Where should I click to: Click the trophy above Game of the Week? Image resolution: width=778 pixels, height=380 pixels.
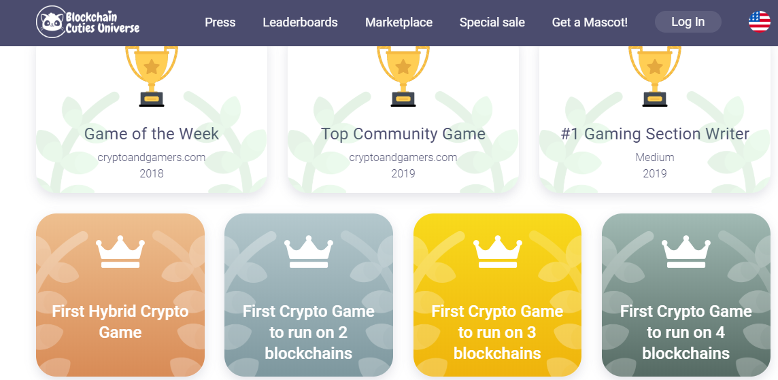click(152, 76)
